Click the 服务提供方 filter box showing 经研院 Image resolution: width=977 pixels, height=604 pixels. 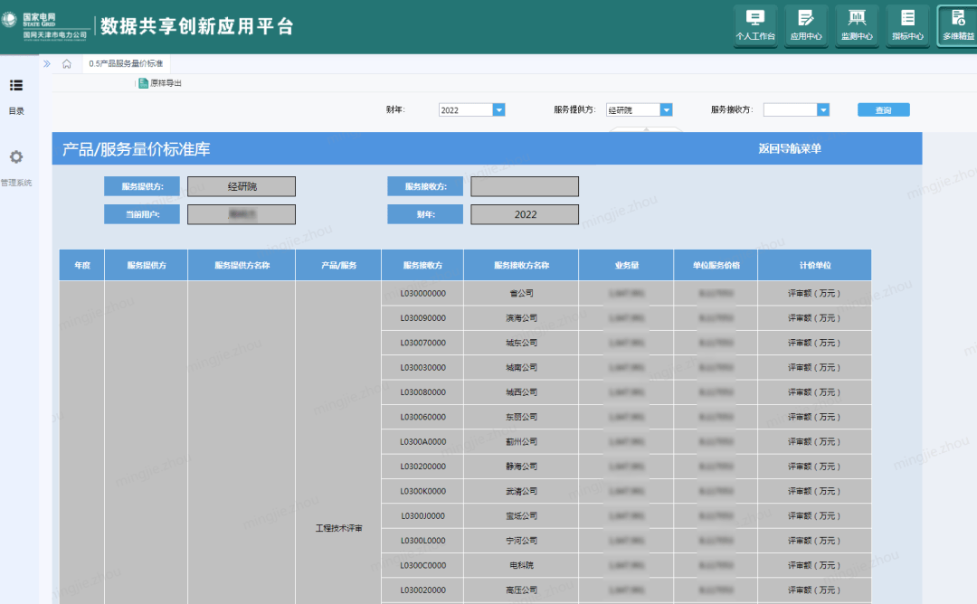point(640,110)
